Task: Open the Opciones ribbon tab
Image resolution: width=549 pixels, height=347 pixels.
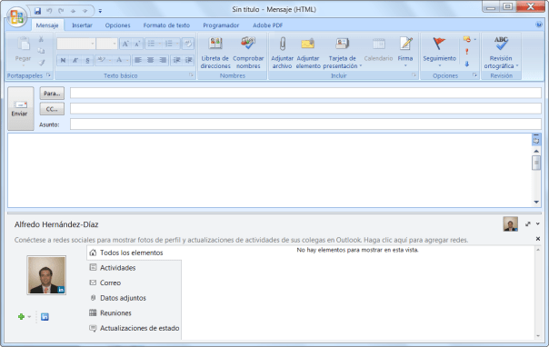Action: pos(117,25)
